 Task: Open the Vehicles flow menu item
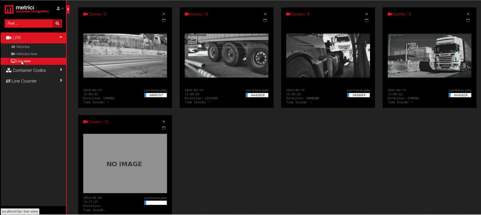pyautogui.click(x=26, y=54)
